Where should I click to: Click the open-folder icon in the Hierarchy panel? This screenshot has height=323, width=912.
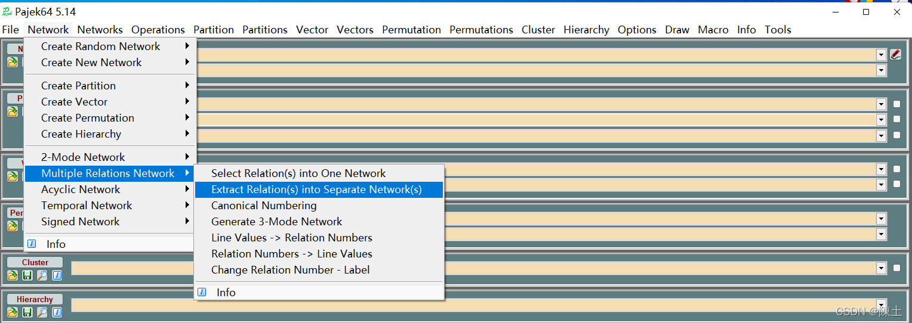point(13,312)
